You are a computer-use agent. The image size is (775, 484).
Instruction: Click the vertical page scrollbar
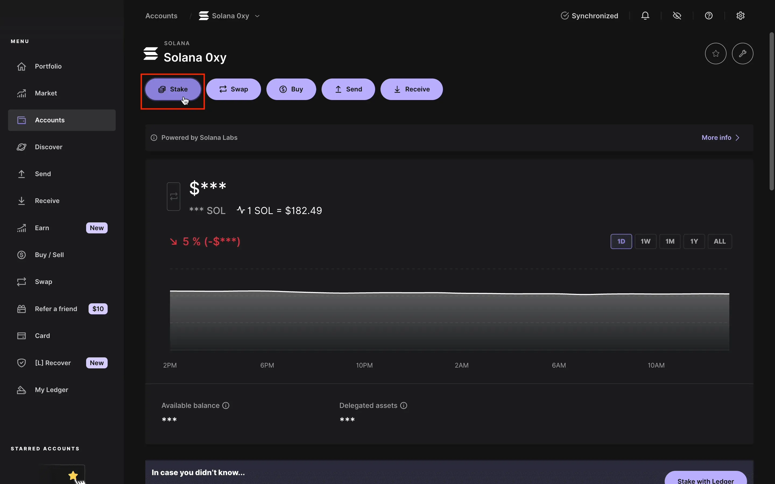click(772, 111)
